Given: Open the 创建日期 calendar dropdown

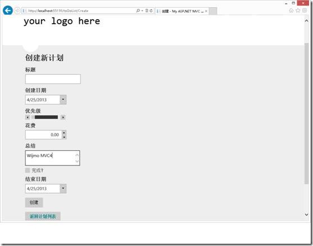Looking at the screenshot, I should click(63, 100).
